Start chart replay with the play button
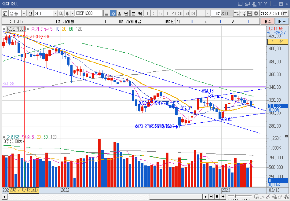Image resolution: width=290 pixels, height=201 pixels. (x=206, y=197)
